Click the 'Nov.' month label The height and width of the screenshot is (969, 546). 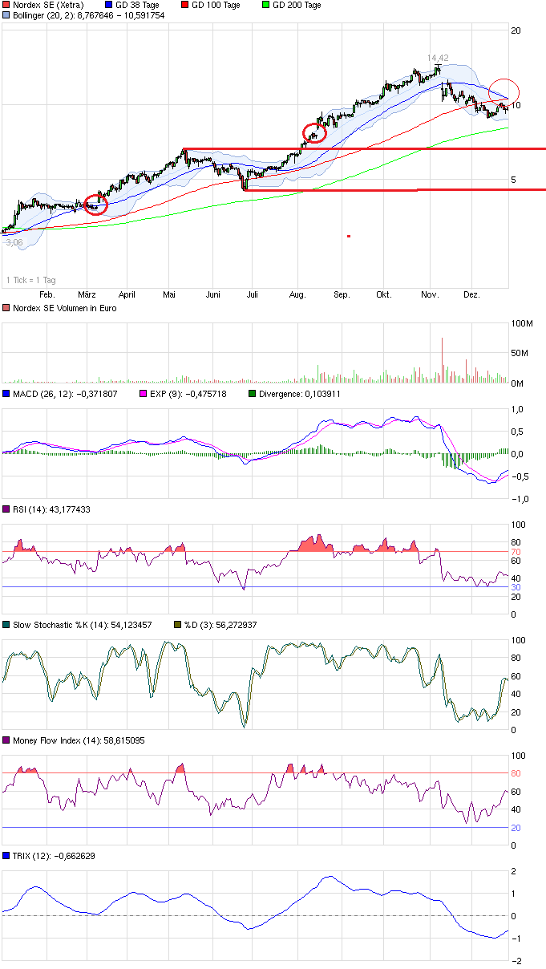coord(430,294)
